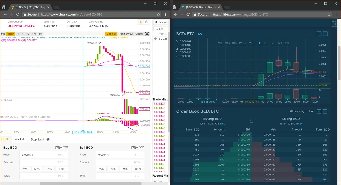Toggle Sum unit BCD in Selling columns
Viewport: 341px width, 185px height.
point(327,130)
